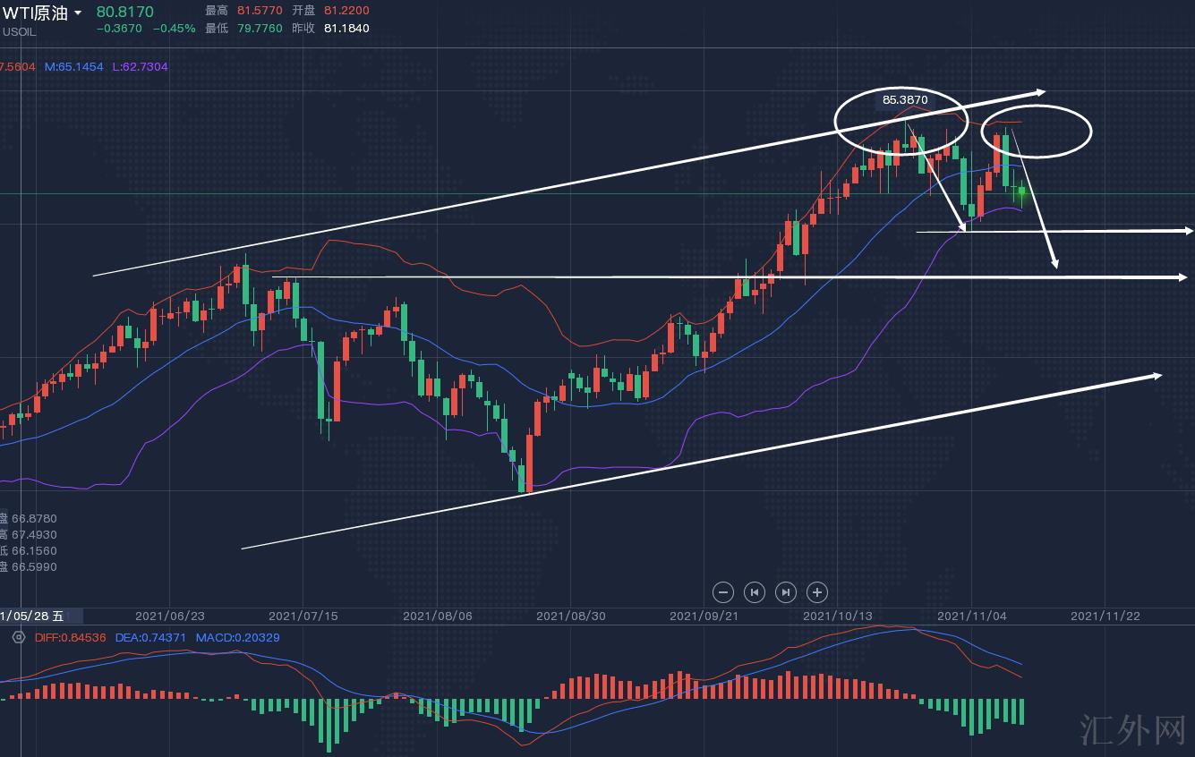Click the Bollinger middle band label M:65.1454

73,66
